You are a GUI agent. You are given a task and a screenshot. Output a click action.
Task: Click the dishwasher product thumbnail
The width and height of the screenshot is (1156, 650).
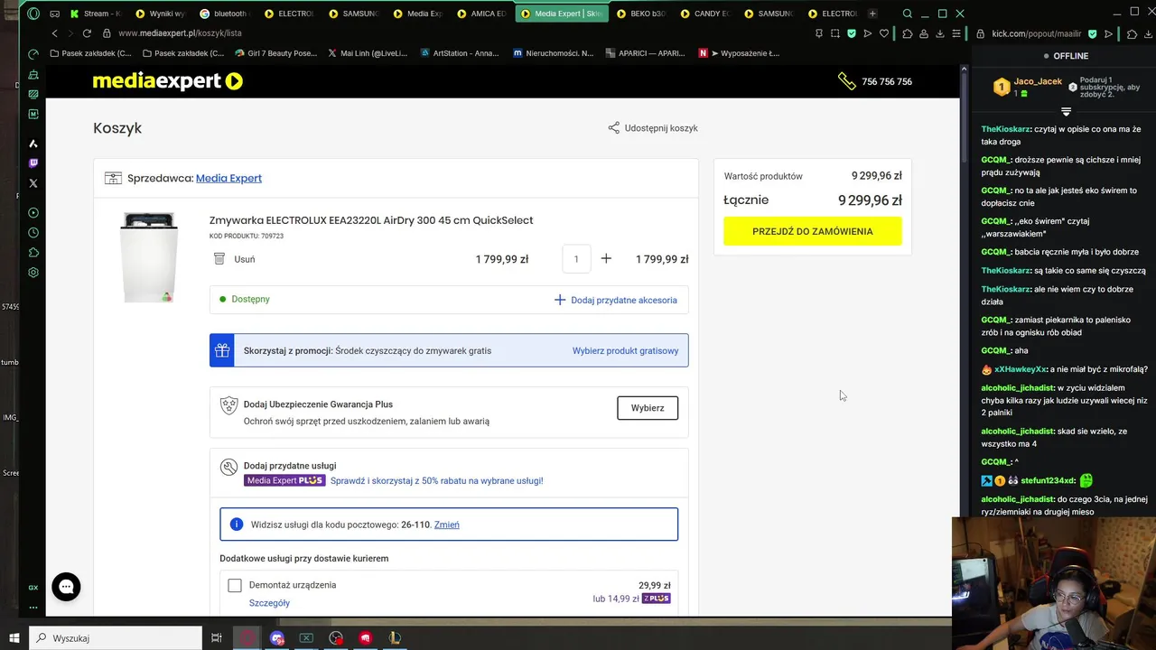(149, 257)
